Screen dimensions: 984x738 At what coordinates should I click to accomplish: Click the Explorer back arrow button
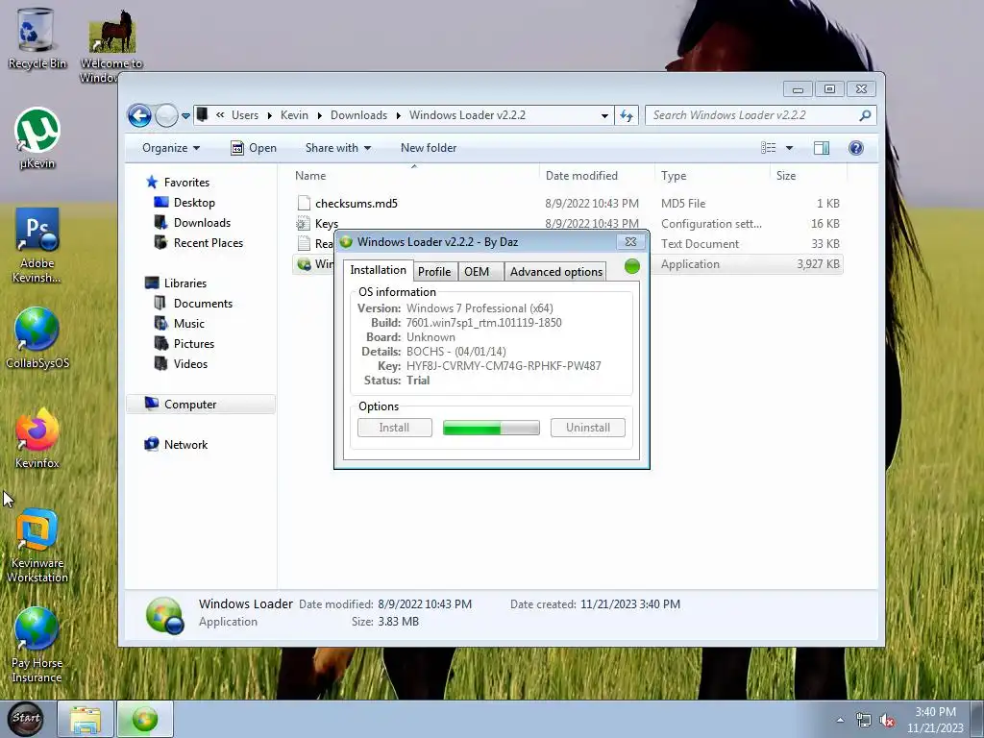pyautogui.click(x=139, y=115)
